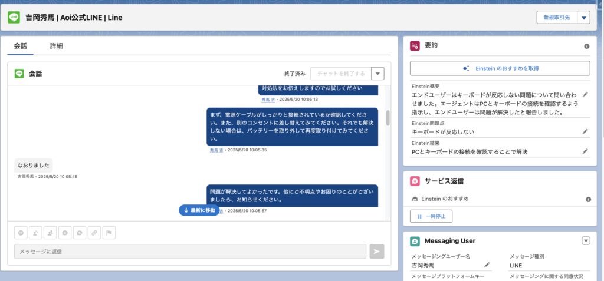Screen dimensions: 604x281
Task: Select the 会話 tab
Action: (x=21, y=46)
